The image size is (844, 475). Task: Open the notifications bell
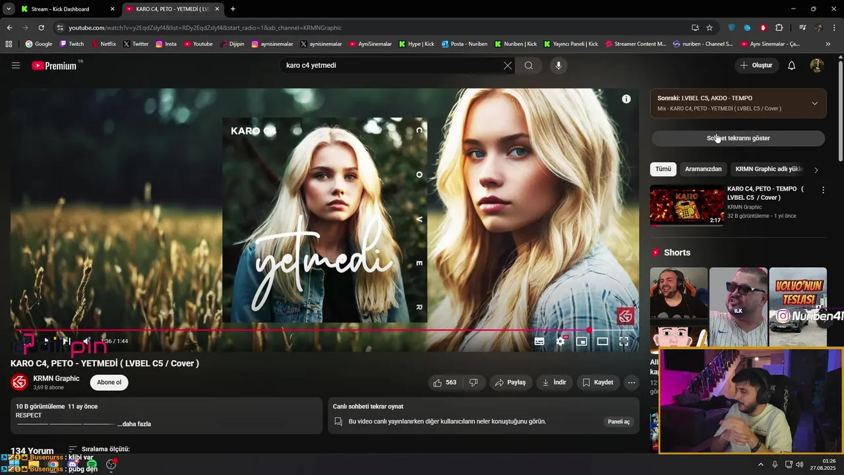tap(792, 65)
